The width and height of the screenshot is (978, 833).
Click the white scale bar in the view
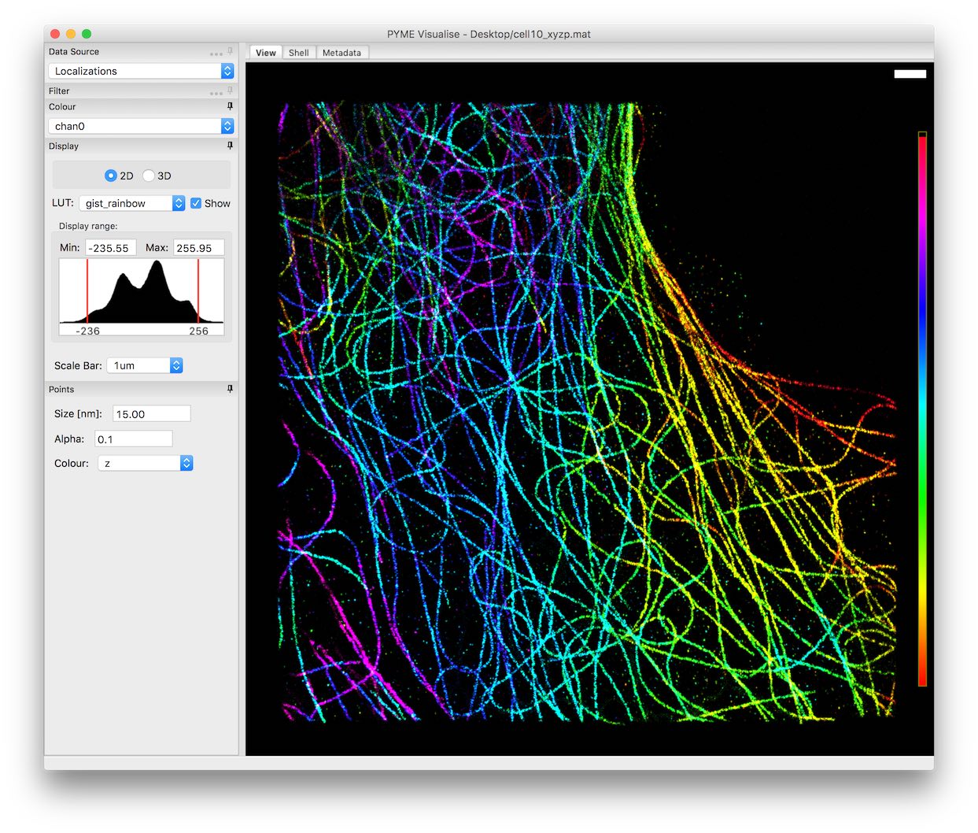click(910, 74)
